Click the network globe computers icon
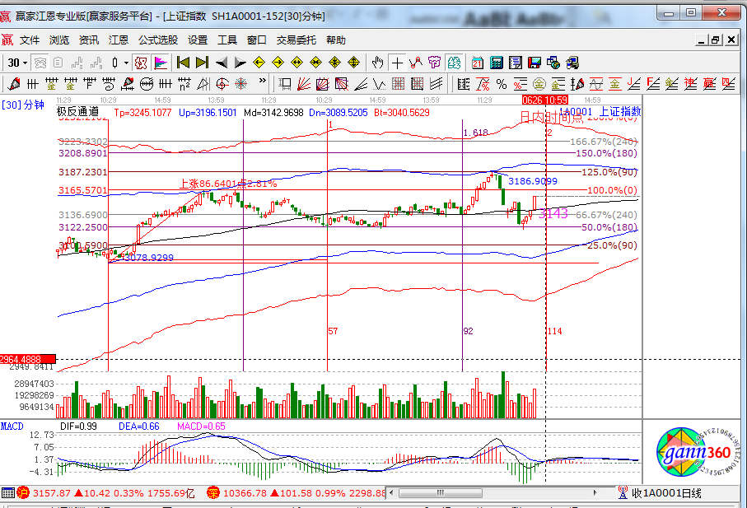The height and width of the screenshot is (508, 747). [553, 63]
